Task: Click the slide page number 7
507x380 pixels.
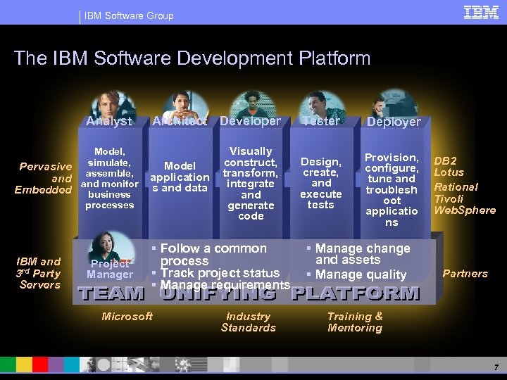Action: click(496, 367)
